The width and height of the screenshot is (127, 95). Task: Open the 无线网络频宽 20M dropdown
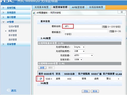[x=79, y=51]
